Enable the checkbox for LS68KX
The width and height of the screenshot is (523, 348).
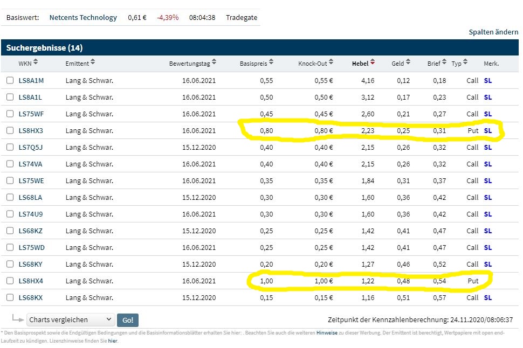click(10, 297)
